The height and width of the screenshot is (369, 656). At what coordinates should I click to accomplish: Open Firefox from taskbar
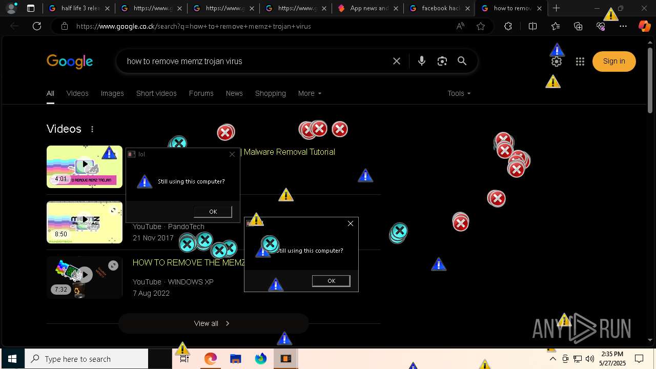pos(261,359)
